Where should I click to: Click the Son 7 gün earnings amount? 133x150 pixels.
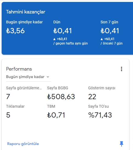[x=110, y=31]
